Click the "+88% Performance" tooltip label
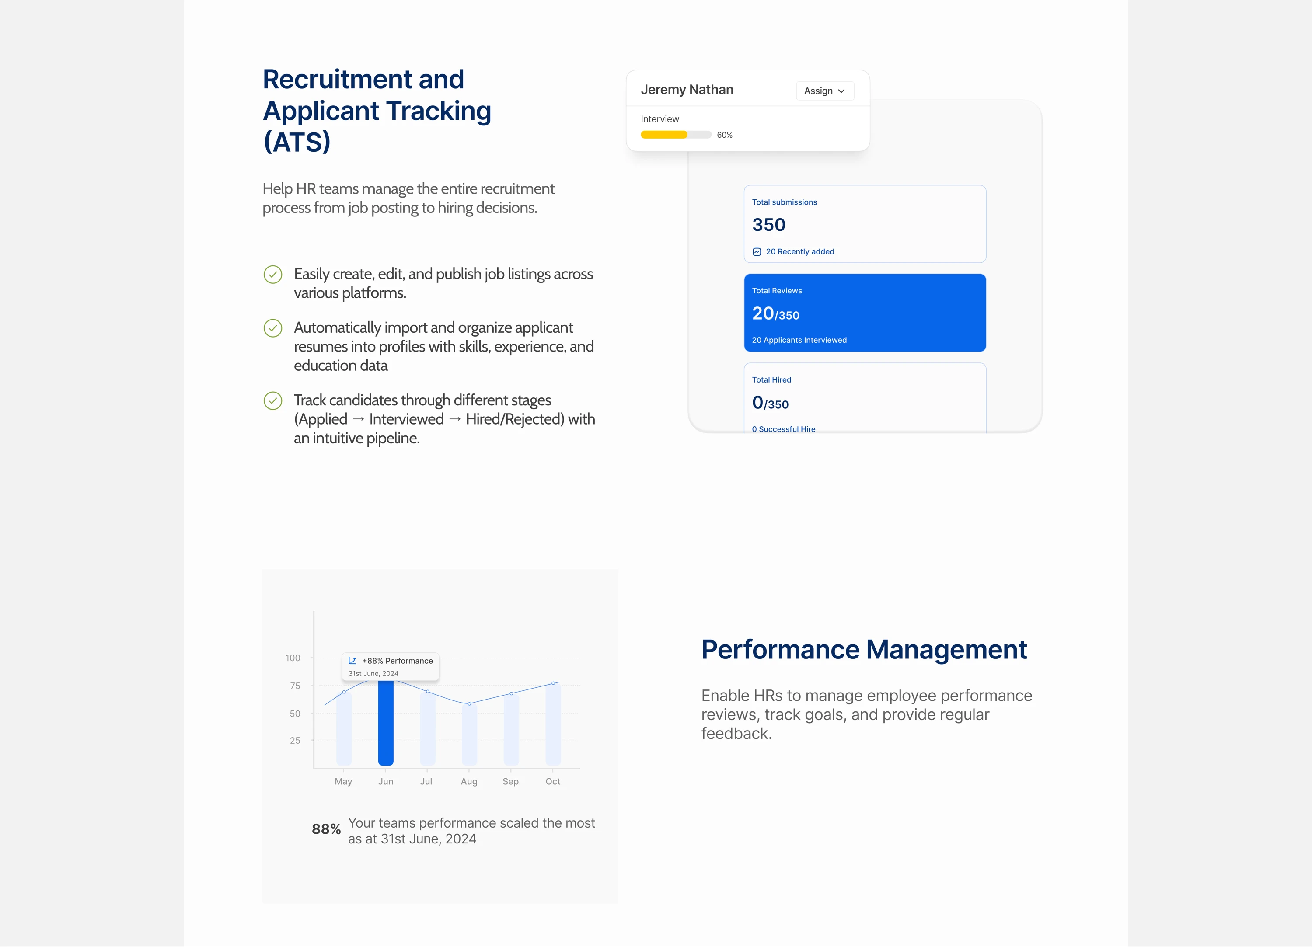 398,661
